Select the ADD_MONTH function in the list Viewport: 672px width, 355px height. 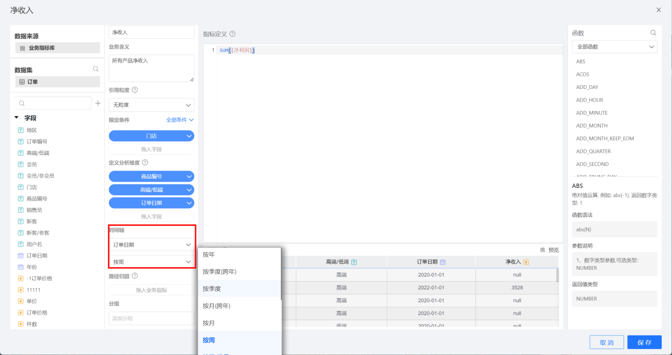point(592,126)
